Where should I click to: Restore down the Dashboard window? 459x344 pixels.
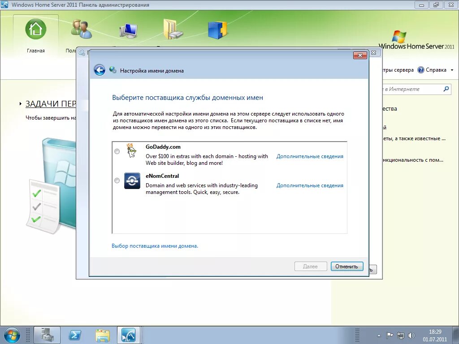[436, 5]
